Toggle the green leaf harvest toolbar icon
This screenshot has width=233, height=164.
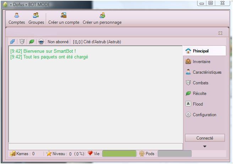pyautogui.click(x=32, y=42)
